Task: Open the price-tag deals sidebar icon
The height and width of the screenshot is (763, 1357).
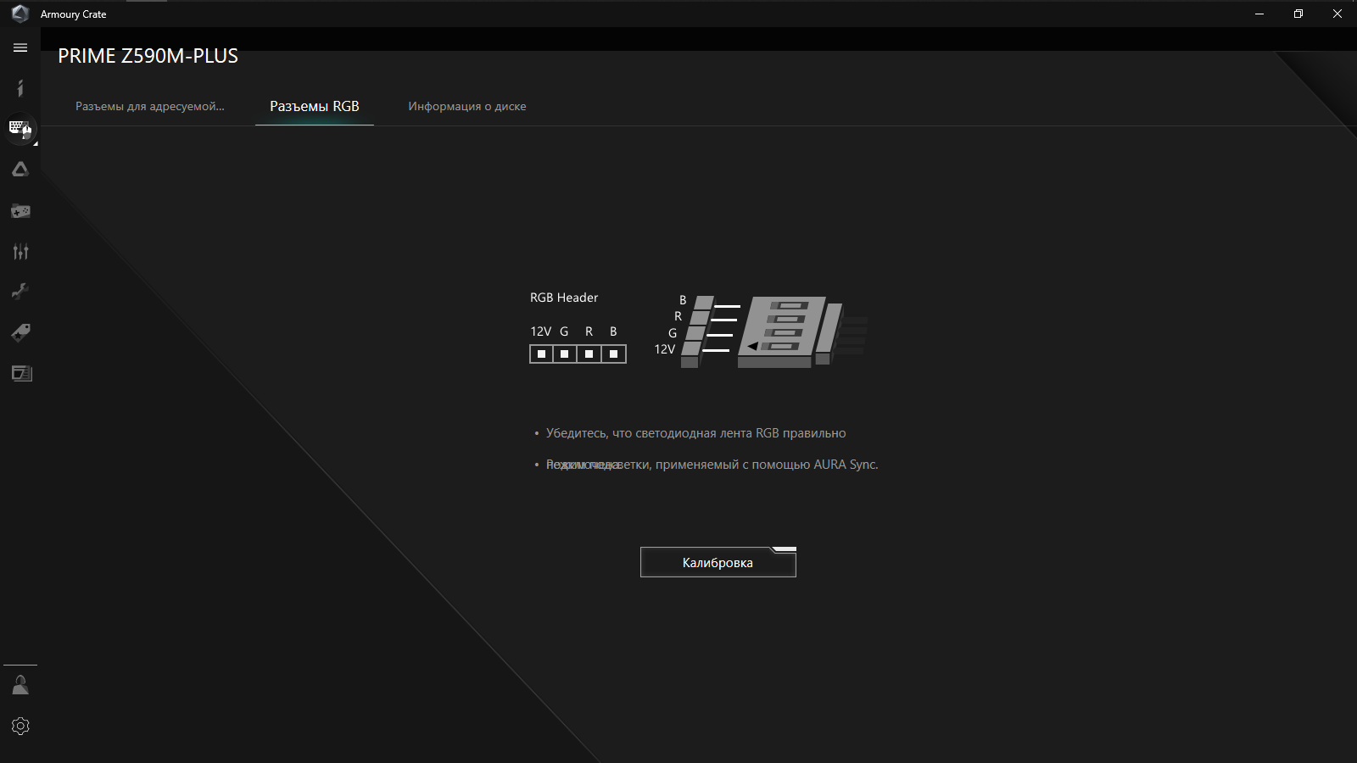Action: [20, 332]
